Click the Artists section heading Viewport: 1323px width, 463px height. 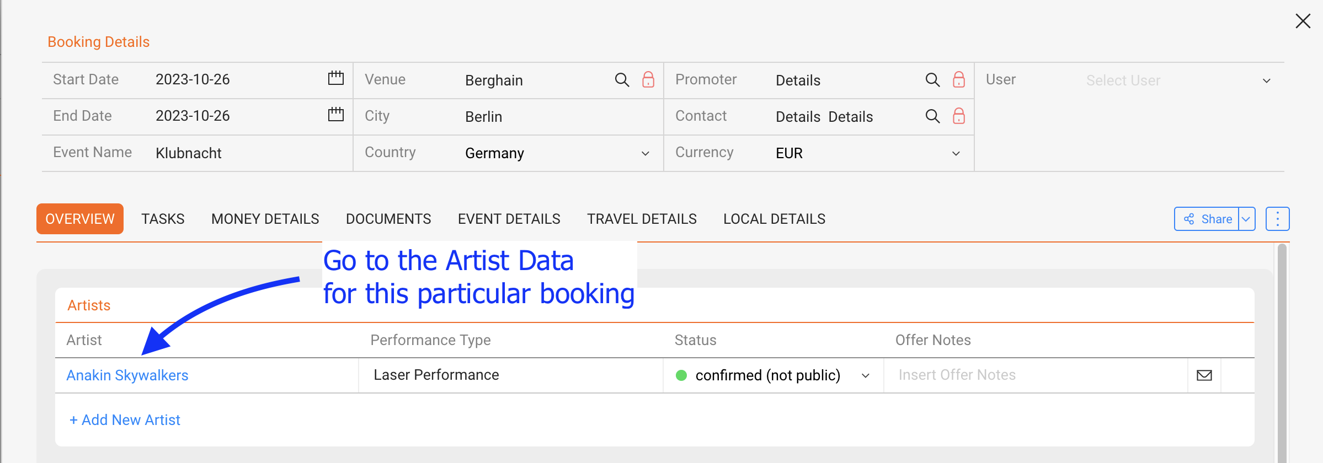(x=89, y=305)
